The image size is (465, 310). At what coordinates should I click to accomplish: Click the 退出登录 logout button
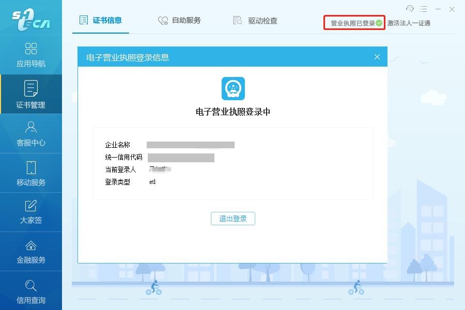pyautogui.click(x=233, y=219)
